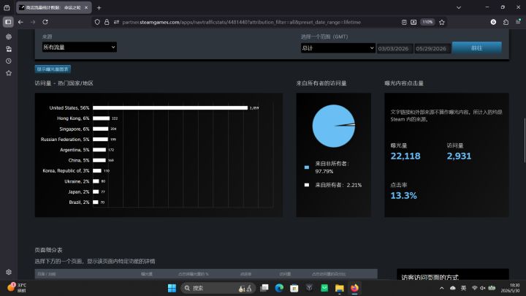Click the Korea, Republic of, 3% label
The width and height of the screenshot is (526, 296).
66,170
